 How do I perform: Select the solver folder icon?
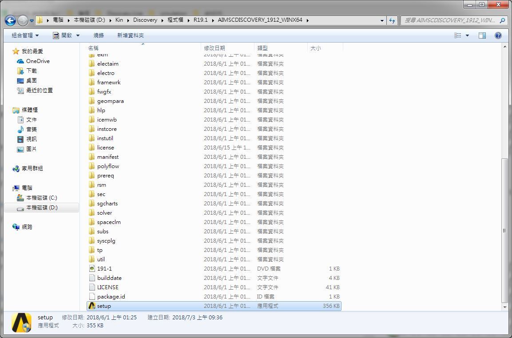92,213
